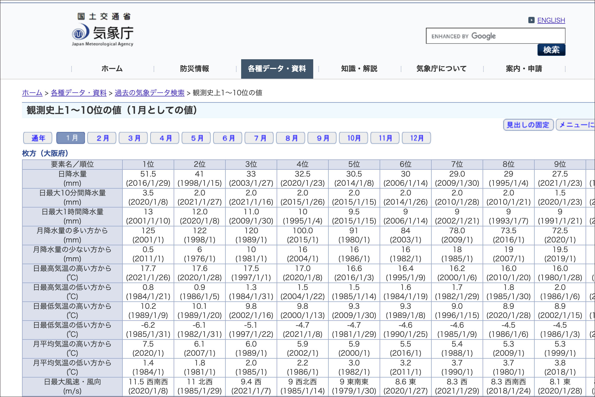Follow the 各種データ・資料 breadcrumb link
The image size is (595, 397).
click(79, 93)
